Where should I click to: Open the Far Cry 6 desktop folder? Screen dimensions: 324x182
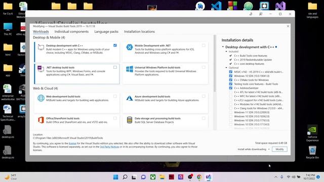8,8
